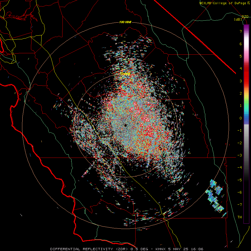The image size is (251, 251).
Task: Click the 2 dB label on the scale
Action: pos(241,93)
